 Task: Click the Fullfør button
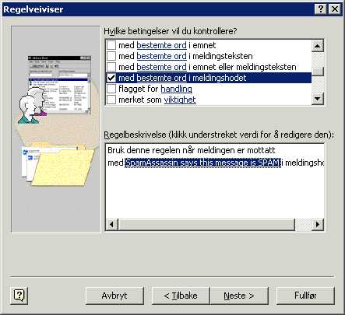tap(305, 296)
